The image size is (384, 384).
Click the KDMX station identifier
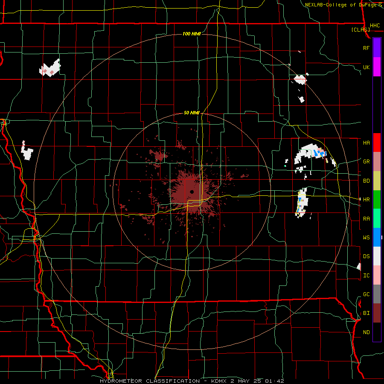coord(219,381)
